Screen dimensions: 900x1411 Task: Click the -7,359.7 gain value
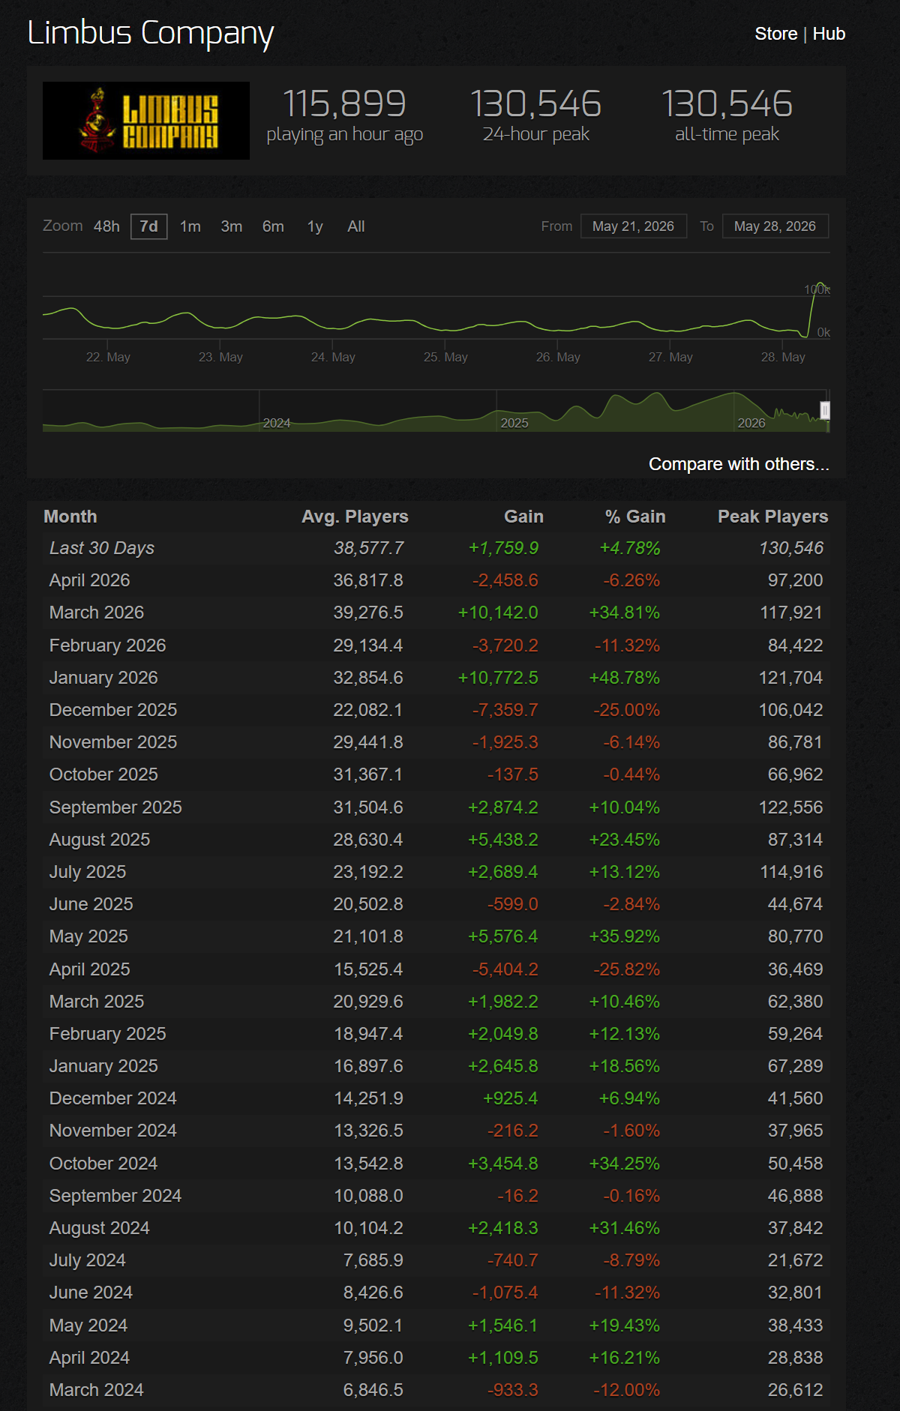click(505, 710)
